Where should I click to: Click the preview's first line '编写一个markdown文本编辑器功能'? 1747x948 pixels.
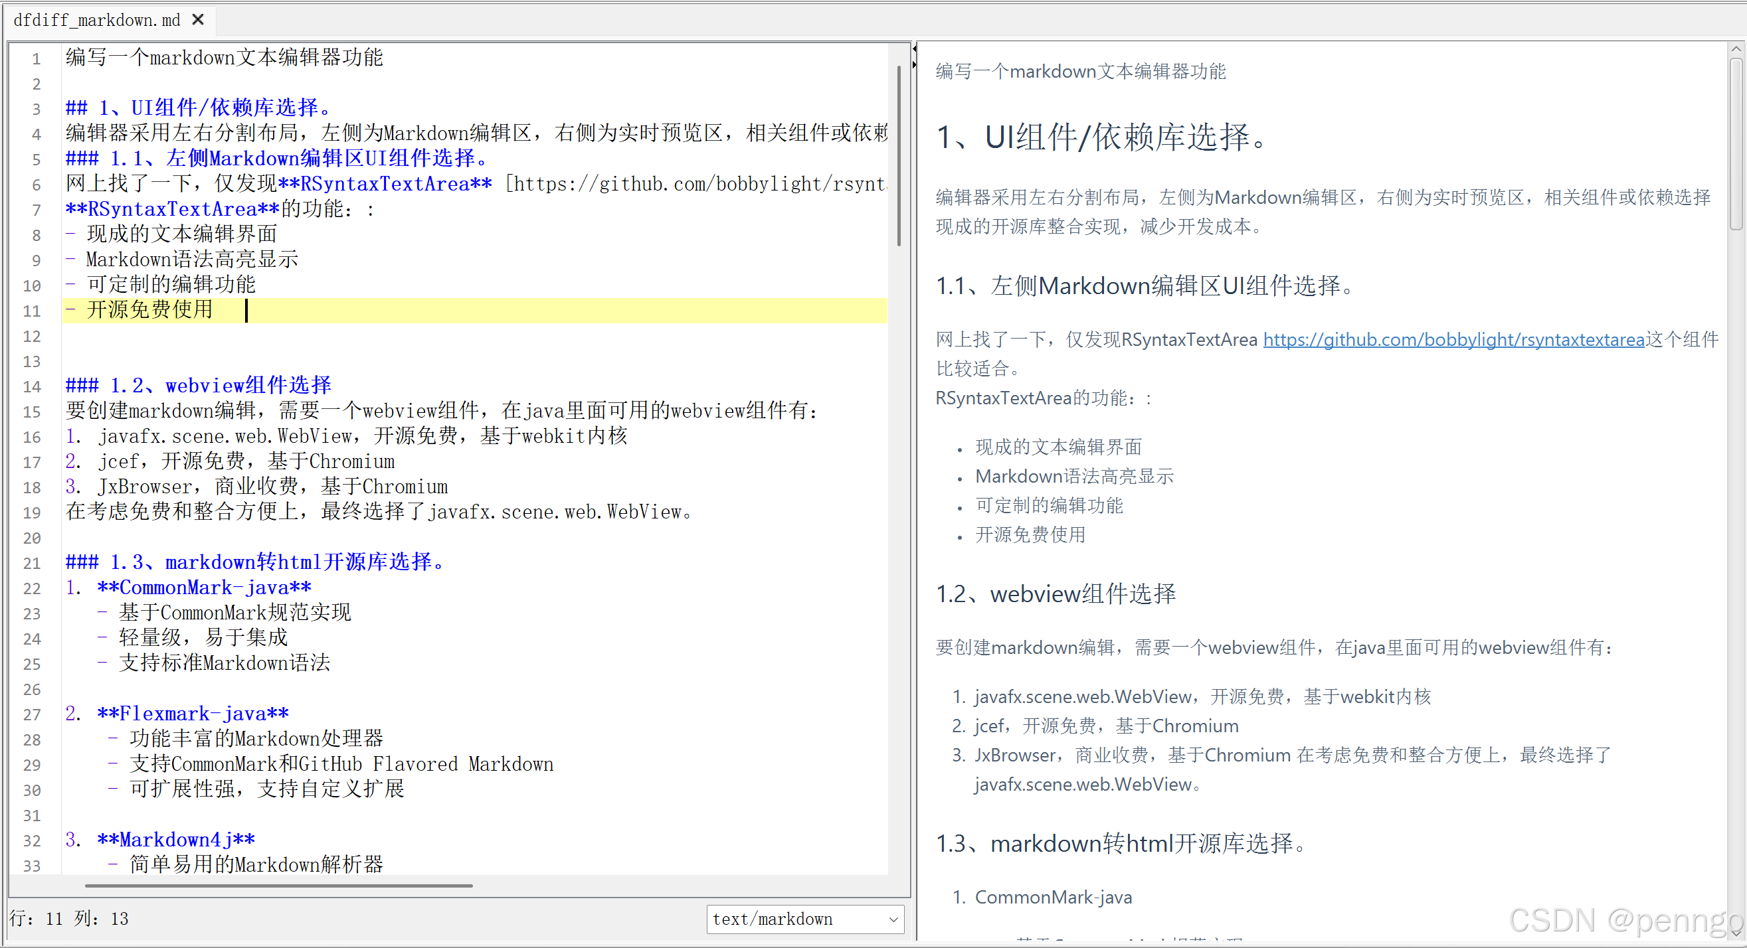click(x=1081, y=71)
